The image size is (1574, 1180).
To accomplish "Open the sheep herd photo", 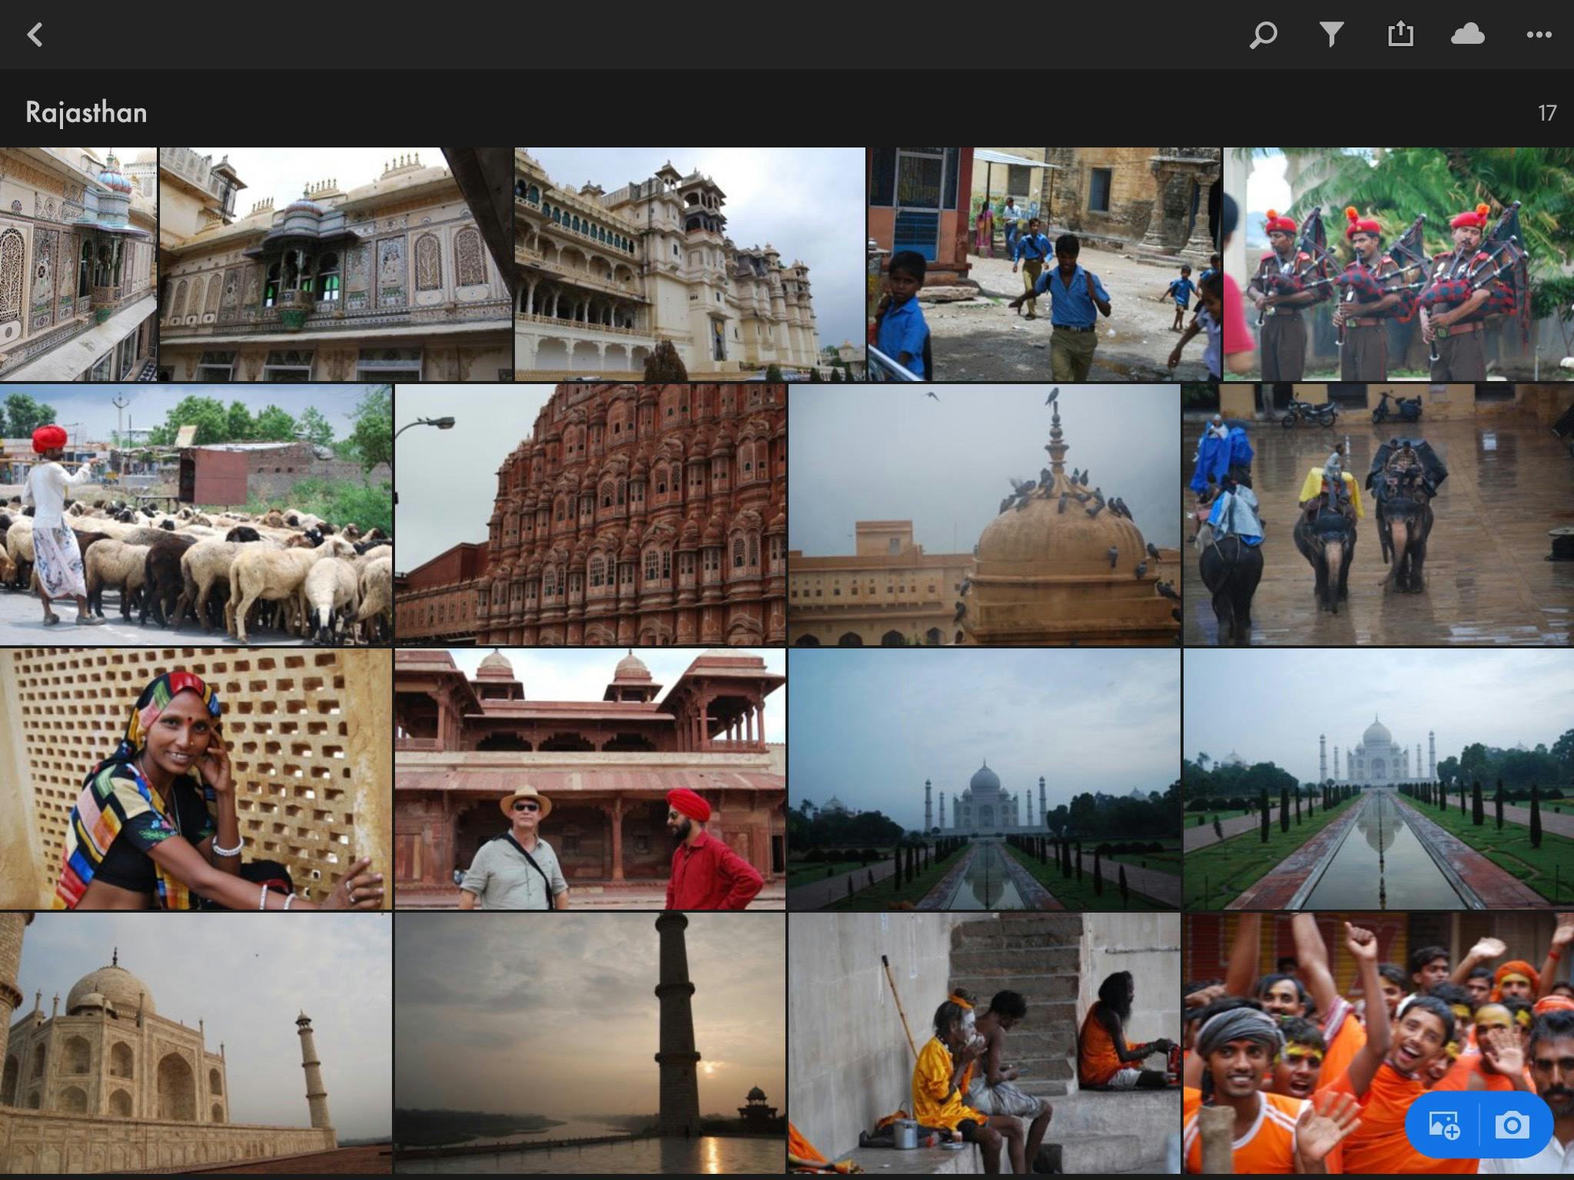I will pos(196,515).
